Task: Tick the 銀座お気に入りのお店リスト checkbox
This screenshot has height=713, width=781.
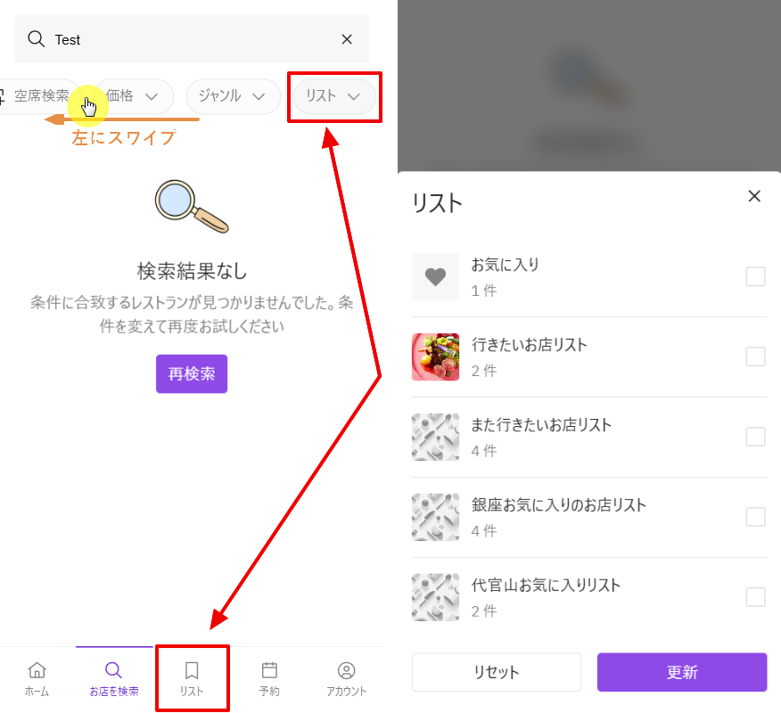Action: point(755,517)
